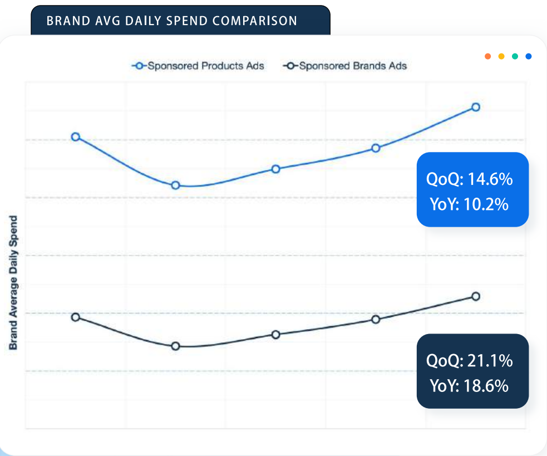Viewport: 547px width, 456px height.
Task: Toggle Sponsored Brands Ads legend series
Action: pyautogui.click(x=345, y=66)
